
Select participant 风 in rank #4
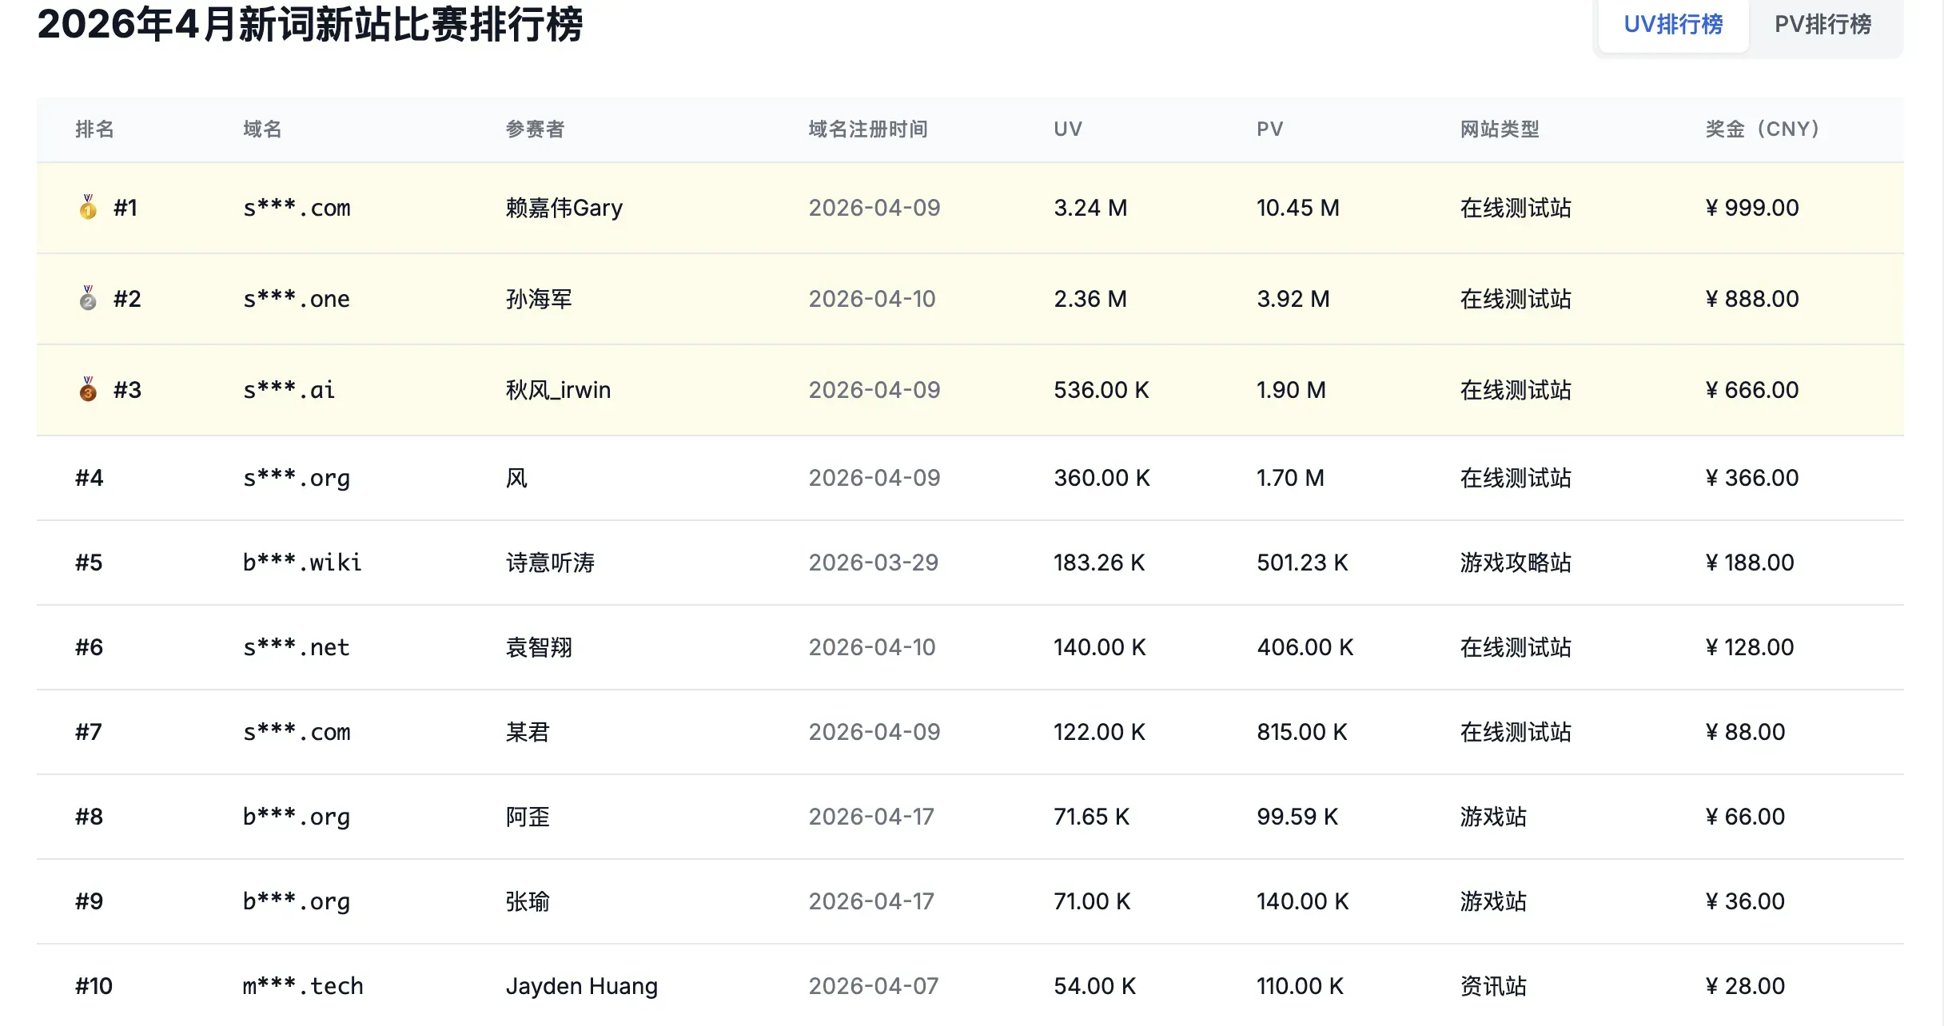pyautogui.click(x=516, y=478)
